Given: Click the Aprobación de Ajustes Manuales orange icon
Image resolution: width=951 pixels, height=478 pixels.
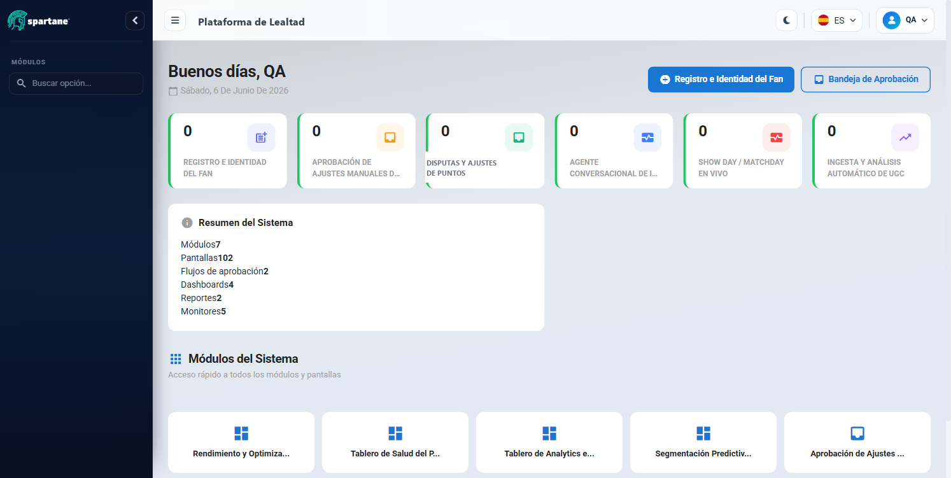Looking at the screenshot, I should pos(390,137).
